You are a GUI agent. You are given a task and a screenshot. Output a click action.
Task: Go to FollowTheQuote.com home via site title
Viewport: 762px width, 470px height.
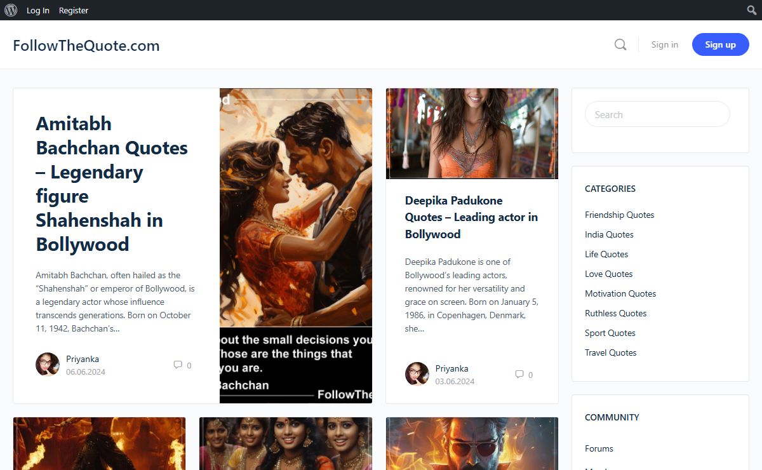click(x=86, y=46)
